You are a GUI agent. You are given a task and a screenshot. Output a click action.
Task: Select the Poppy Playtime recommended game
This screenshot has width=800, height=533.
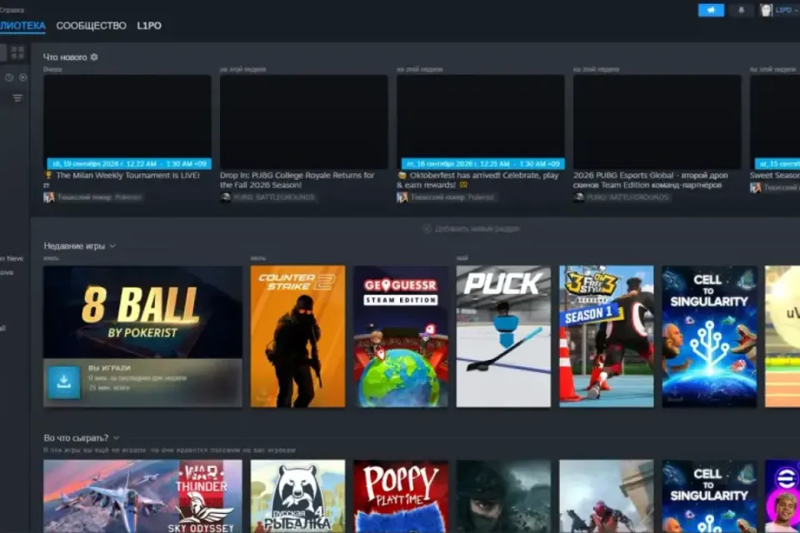[401, 496]
